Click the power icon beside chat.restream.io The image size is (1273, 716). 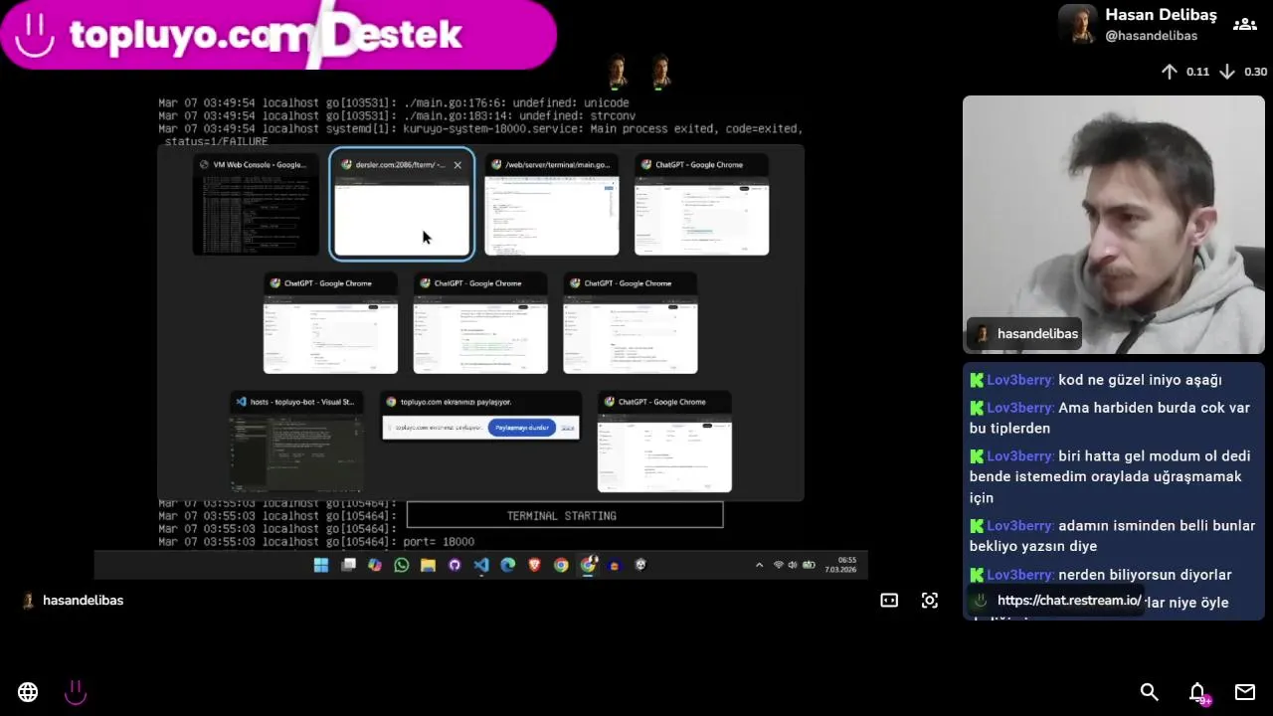click(981, 601)
